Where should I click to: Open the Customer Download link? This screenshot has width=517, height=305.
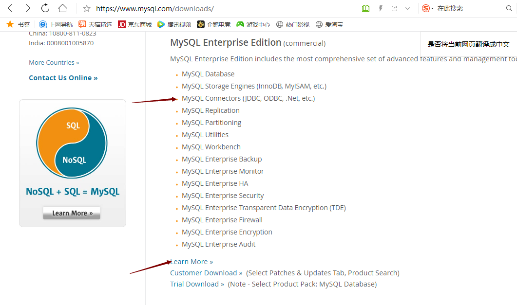pos(206,273)
